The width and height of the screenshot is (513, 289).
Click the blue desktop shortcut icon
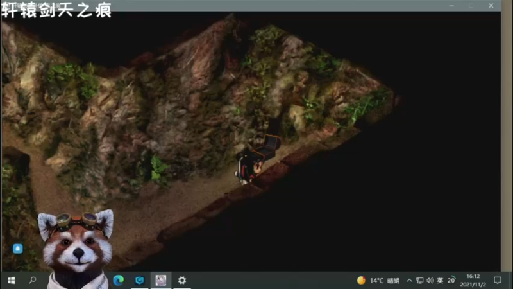coord(18,249)
